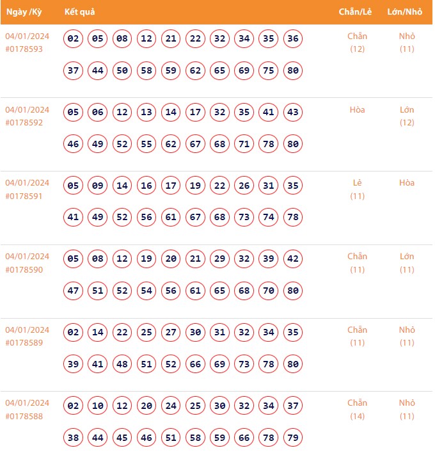Click "Hòa" Lớn/Nhỏ result of draw #0178591
The height and width of the screenshot is (455, 435).
coord(407,183)
